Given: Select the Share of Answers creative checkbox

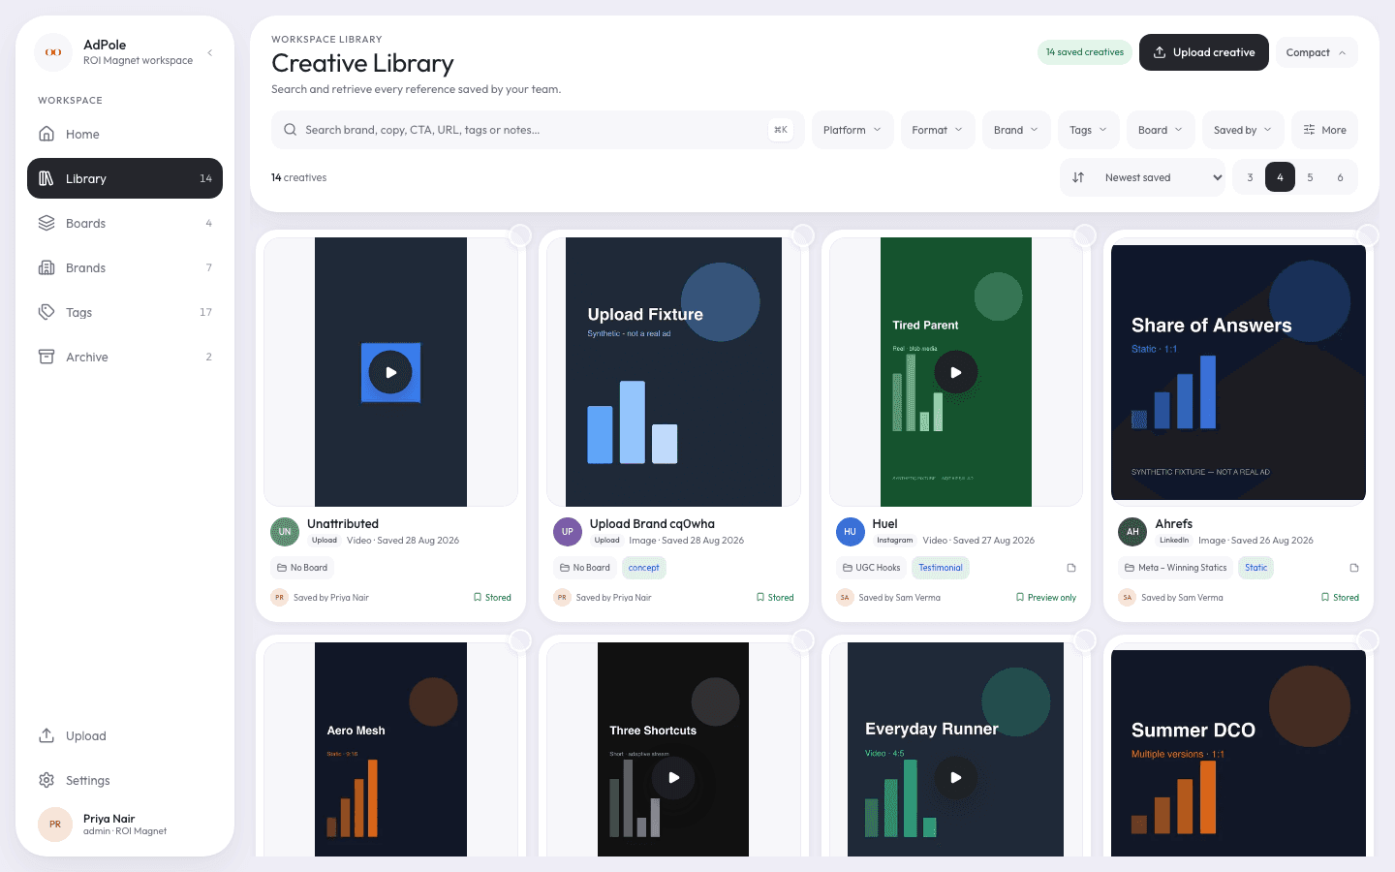Looking at the screenshot, I should coord(1368,234).
